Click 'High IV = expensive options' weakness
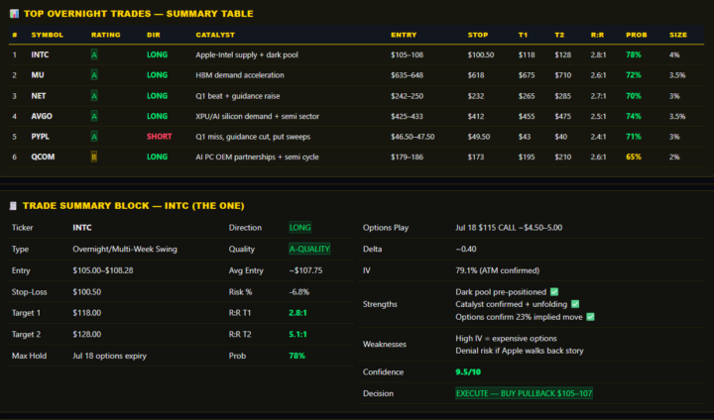 506,338
